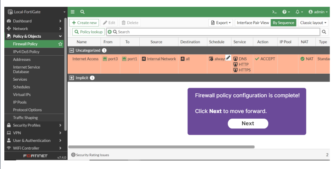The width and height of the screenshot is (333, 169).
Task: Expand the User & Authentication menu
Action: [34, 140]
